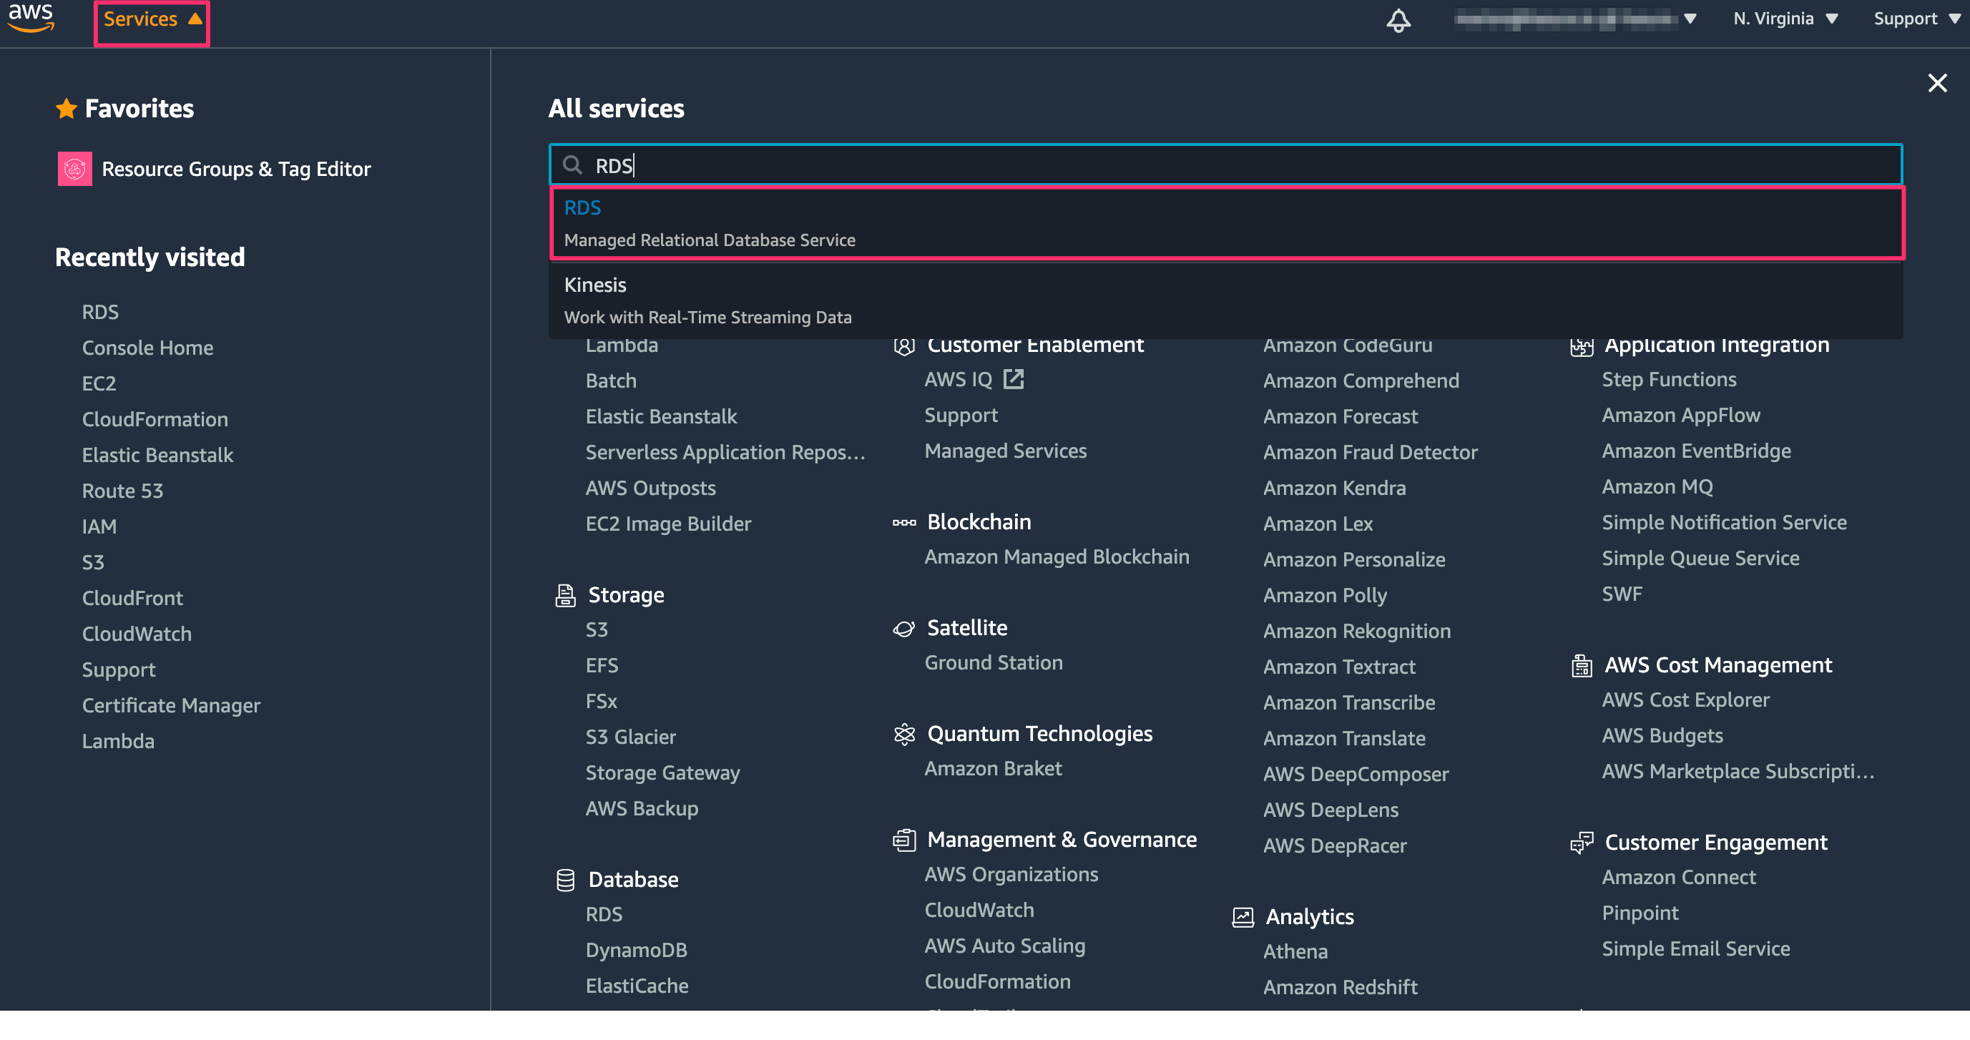
Task: Open notifications via the bell icon
Action: [1398, 21]
